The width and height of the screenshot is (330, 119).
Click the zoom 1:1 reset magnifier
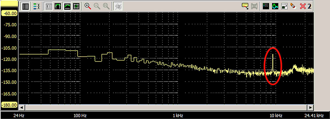pos(106,6)
